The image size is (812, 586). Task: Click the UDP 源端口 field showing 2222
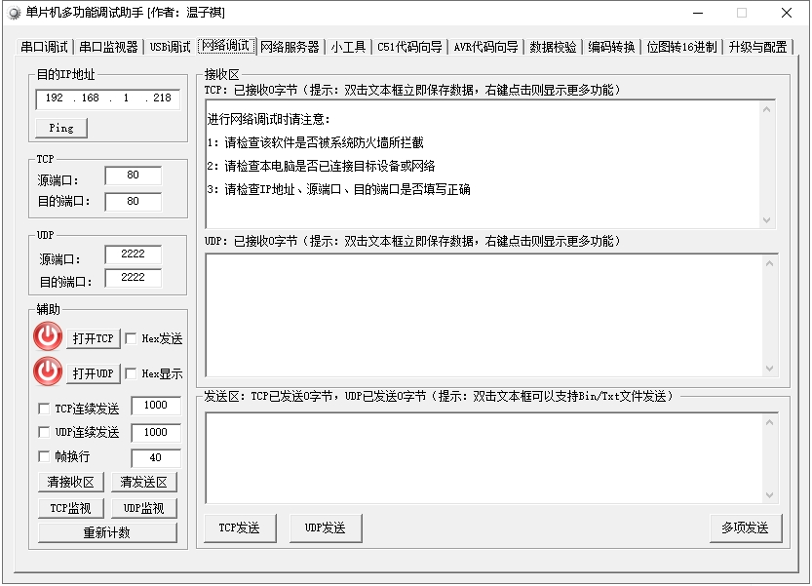tap(134, 254)
